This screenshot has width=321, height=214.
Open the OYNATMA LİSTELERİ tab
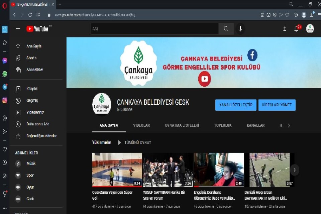(x=182, y=125)
